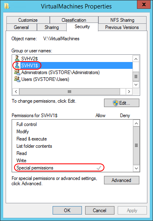Click the folder icon in title bar

pos(7,6)
